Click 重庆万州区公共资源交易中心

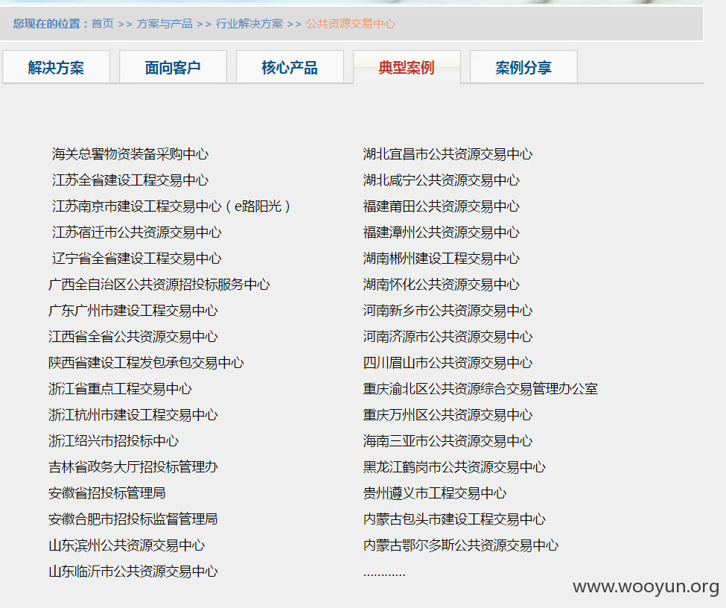[448, 415]
